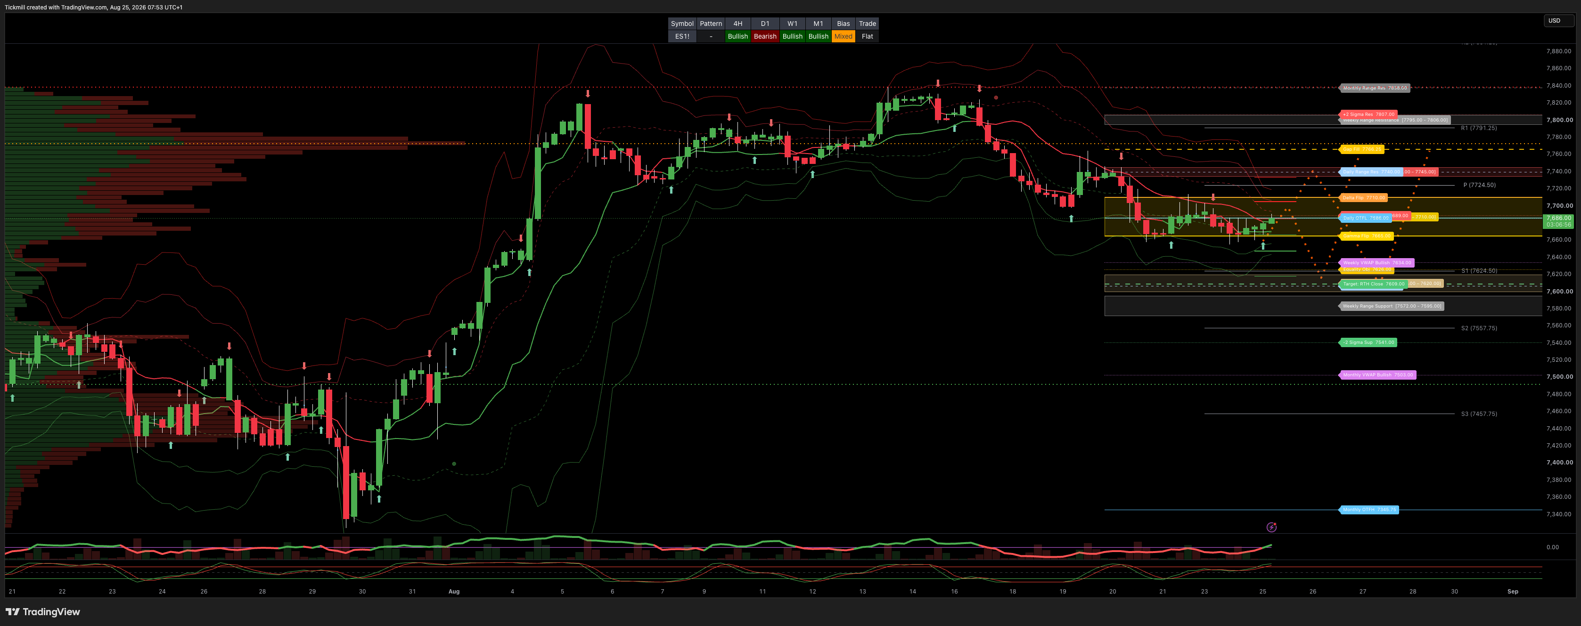The width and height of the screenshot is (1581, 626).
Task: Click the R1 (7791.25) pivot label
Action: (1478, 128)
